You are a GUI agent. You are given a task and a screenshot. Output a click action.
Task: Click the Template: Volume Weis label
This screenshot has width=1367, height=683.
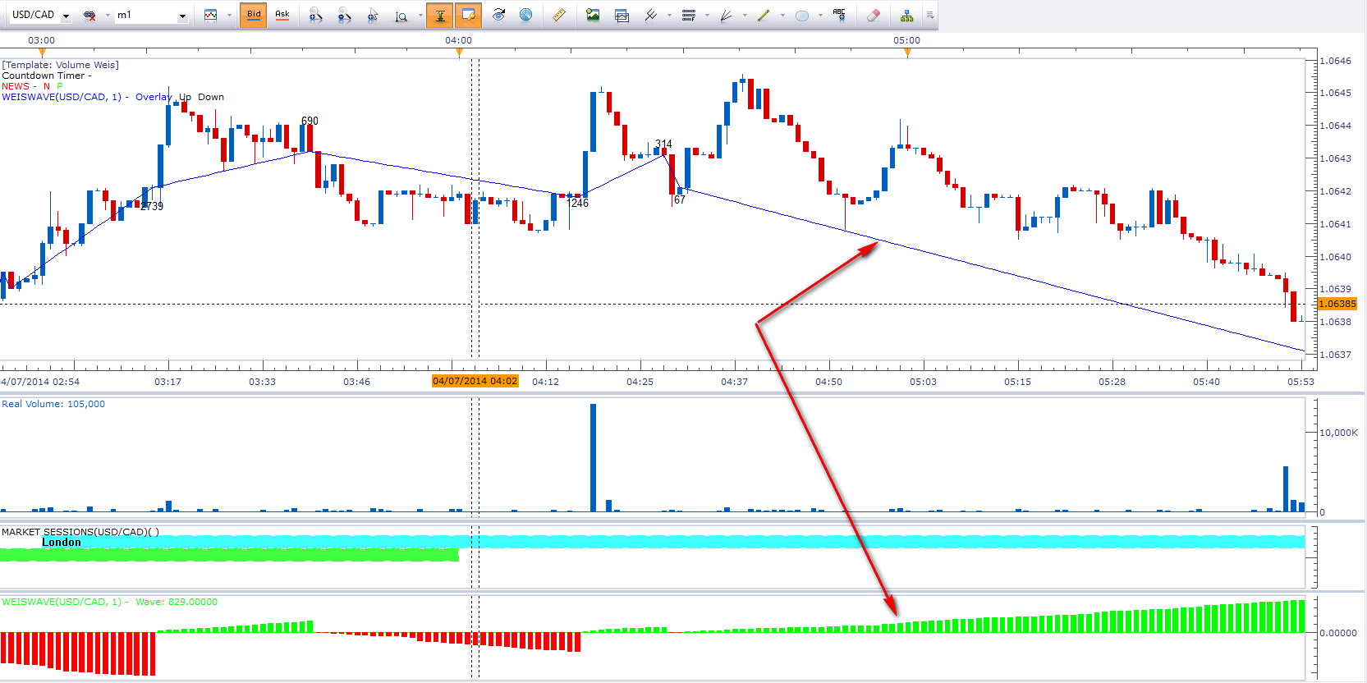click(60, 65)
